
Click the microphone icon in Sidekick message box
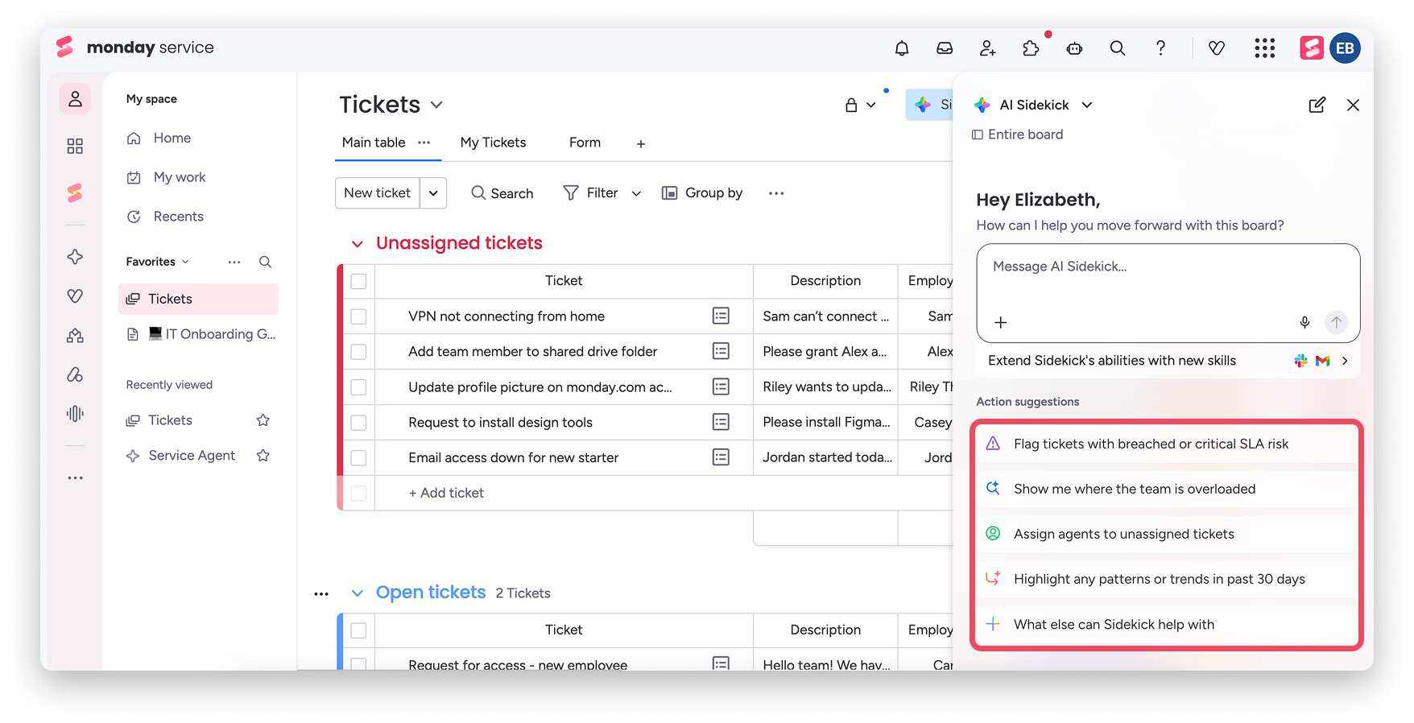1304,322
